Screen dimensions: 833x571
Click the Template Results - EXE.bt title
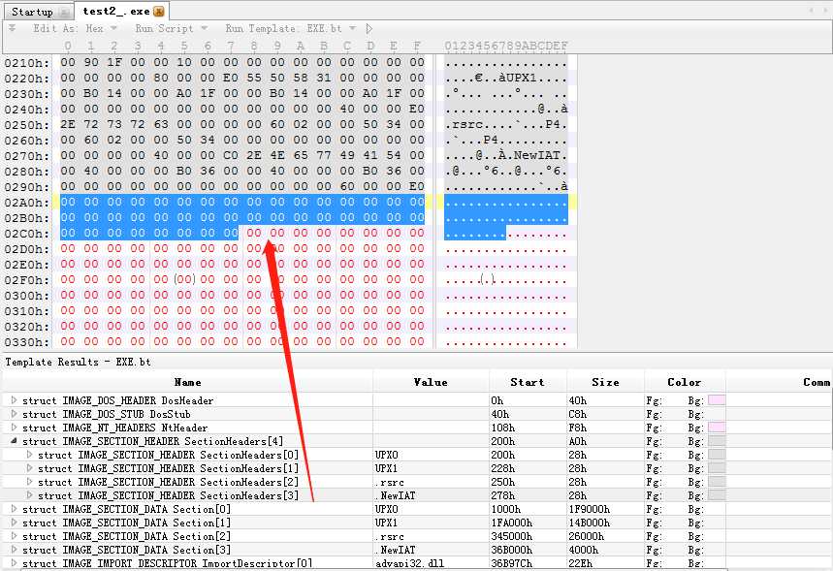click(x=79, y=362)
